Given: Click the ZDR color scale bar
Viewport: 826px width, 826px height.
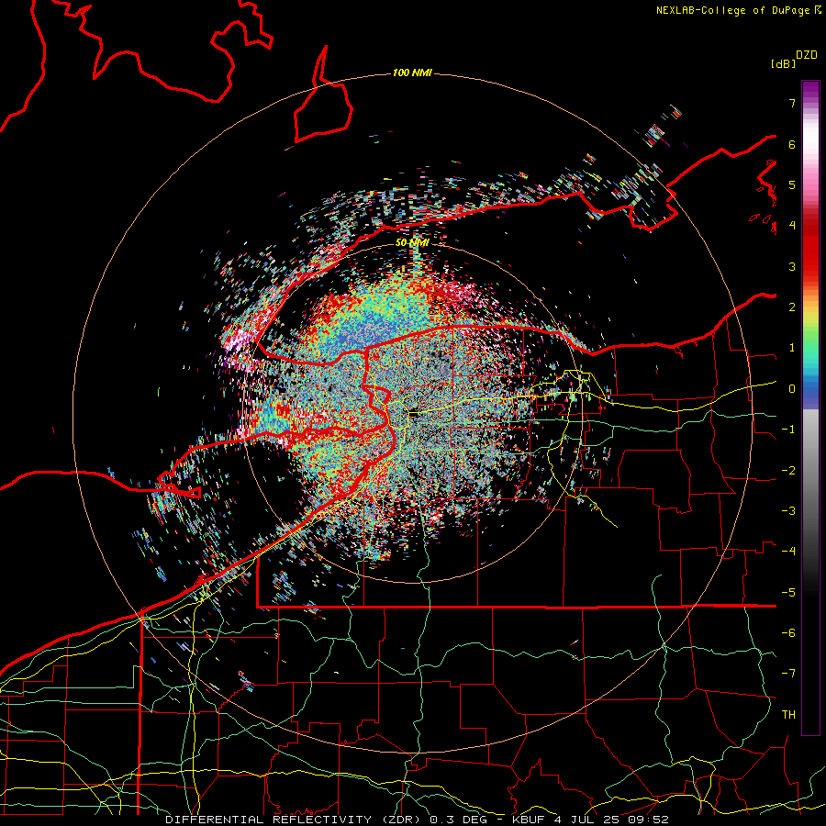Looking at the screenshot, I should 810,407.
